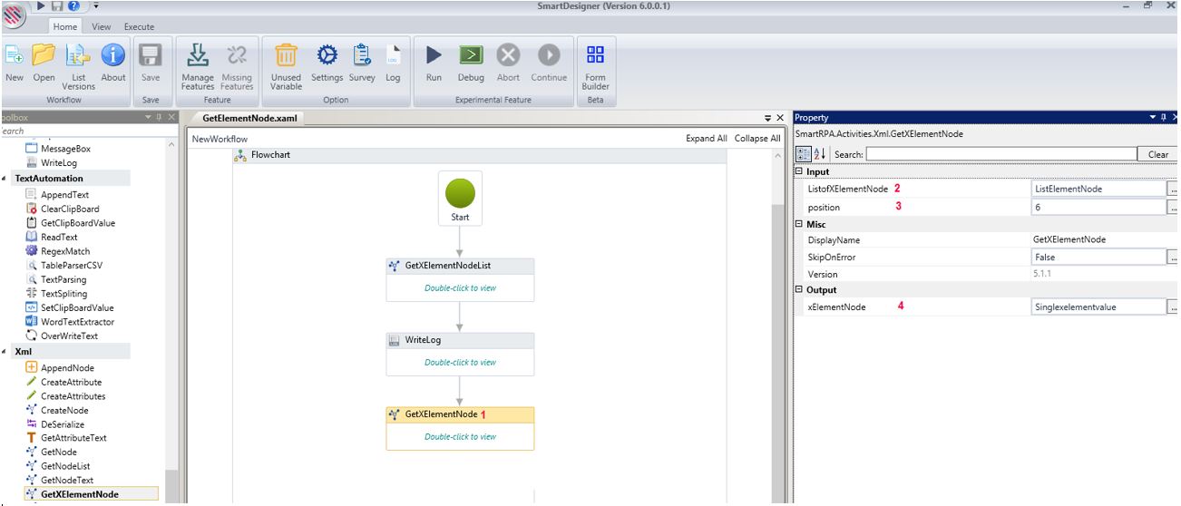Image resolution: width=1181 pixels, height=506 pixels.
Task: Click the About info icon
Action: click(x=113, y=56)
